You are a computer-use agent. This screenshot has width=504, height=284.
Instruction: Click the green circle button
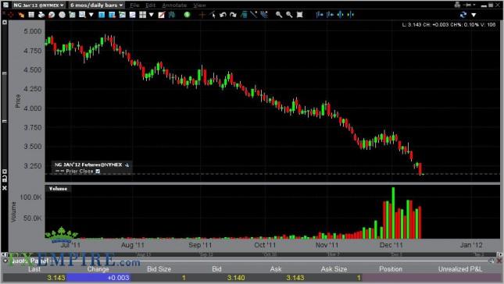187,15
